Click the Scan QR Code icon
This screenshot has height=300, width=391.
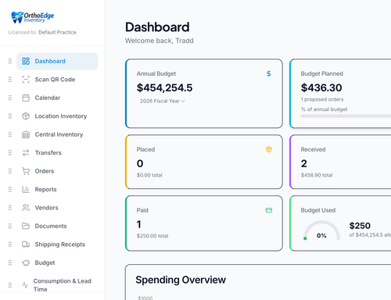coord(26,80)
